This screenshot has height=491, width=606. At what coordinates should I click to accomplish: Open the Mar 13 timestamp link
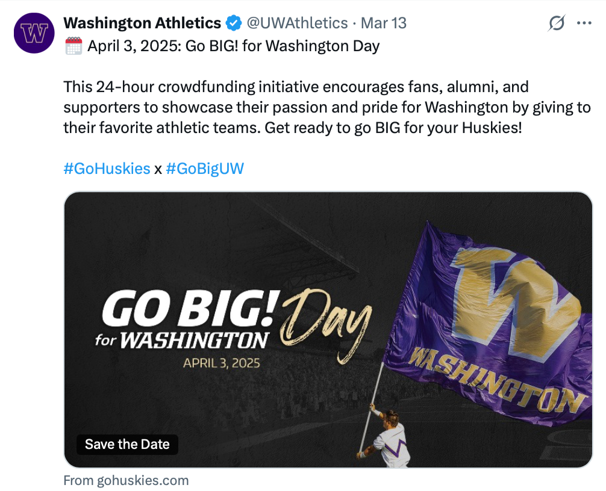tap(383, 23)
